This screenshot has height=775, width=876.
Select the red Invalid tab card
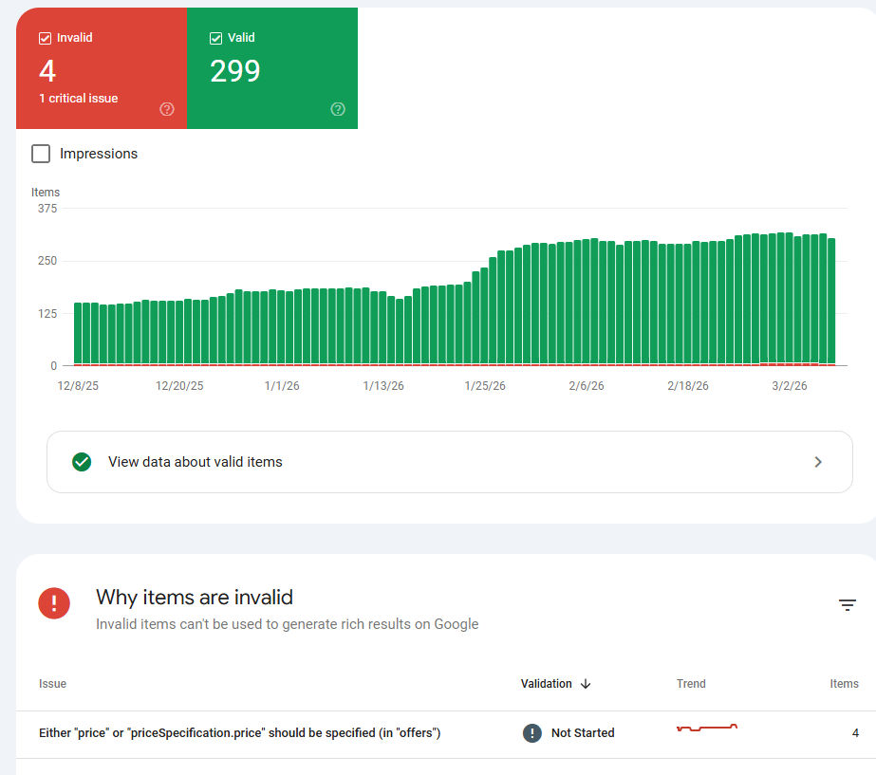[x=102, y=68]
